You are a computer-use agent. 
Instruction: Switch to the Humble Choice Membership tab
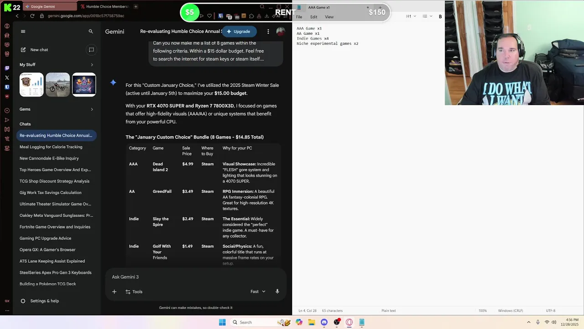[104, 6]
